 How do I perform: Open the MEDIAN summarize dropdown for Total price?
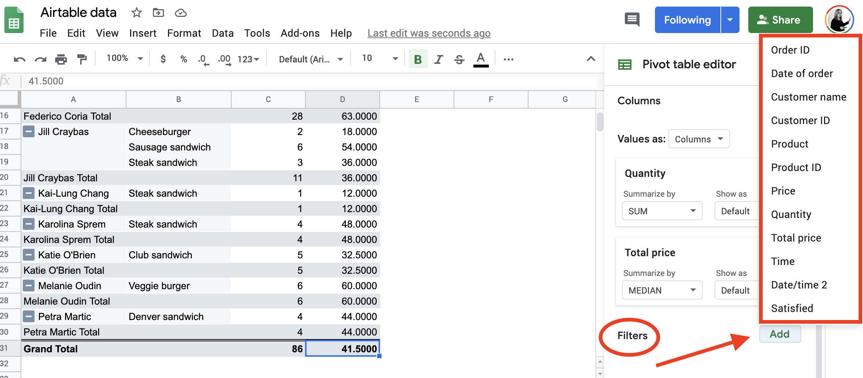[x=662, y=290]
